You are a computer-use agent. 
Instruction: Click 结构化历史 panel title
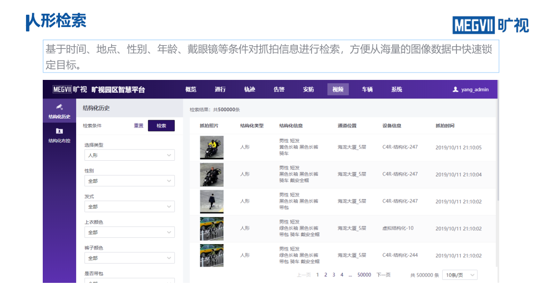[96, 108]
